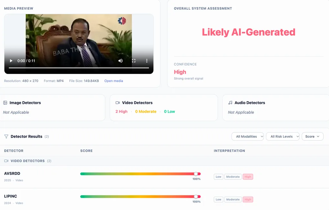Click the 2 High count in Video Detectors
The image size is (329, 210).
point(121,112)
